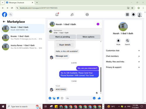This screenshot has width=146, height=109.
Task: Mute the Norah conversation
Action: (118, 41)
